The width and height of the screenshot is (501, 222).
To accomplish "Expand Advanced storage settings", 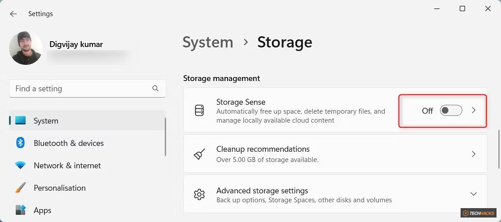I will pos(474,194).
